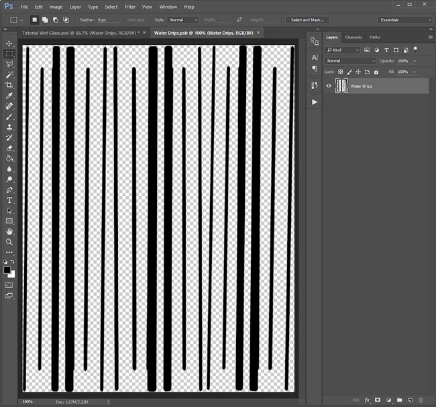436x407 pixels.
Task: Open the tool preset picker arrow
Action: tap(21, 20)
